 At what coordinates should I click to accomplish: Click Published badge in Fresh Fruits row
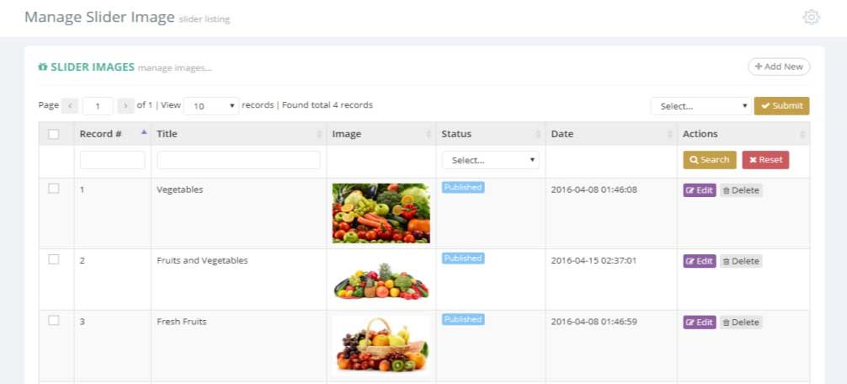point(463,319)
